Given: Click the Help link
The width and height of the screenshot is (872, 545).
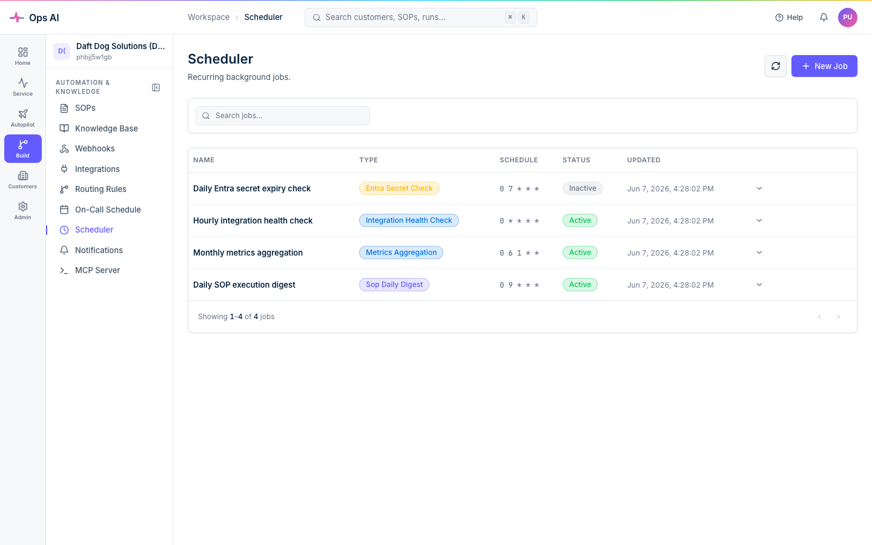Looking at the screenshot, I should point(789,18).
